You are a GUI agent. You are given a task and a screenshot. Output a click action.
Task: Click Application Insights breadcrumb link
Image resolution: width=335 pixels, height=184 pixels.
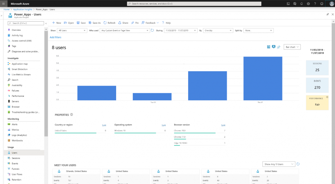23,9
